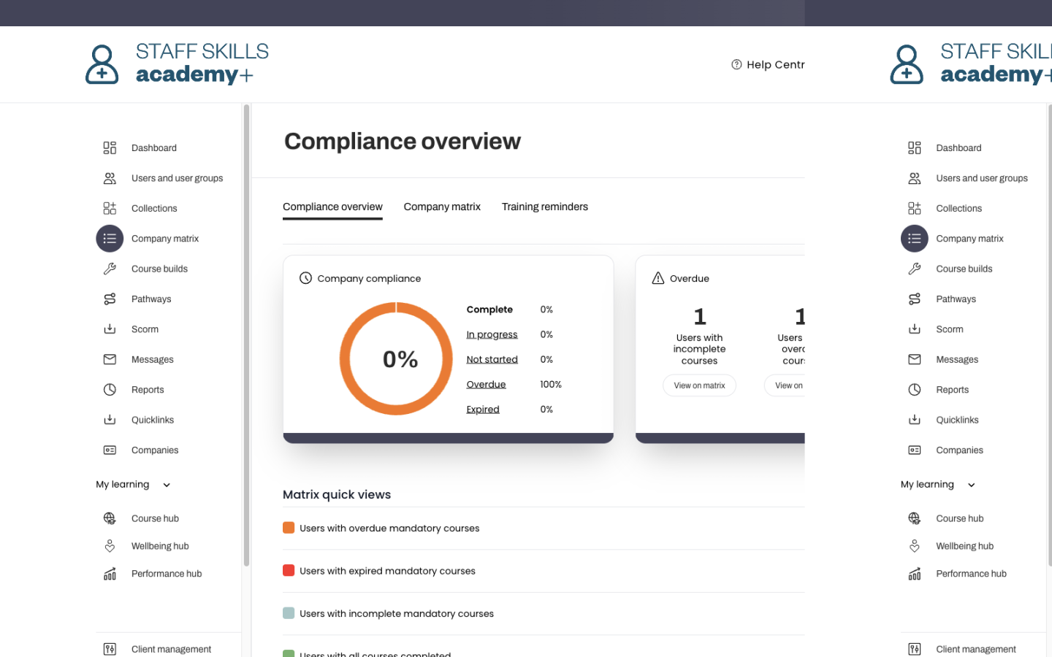Click Pathways icon in main window sidebar
1052x657 pixels.
[x=110, y=299]
